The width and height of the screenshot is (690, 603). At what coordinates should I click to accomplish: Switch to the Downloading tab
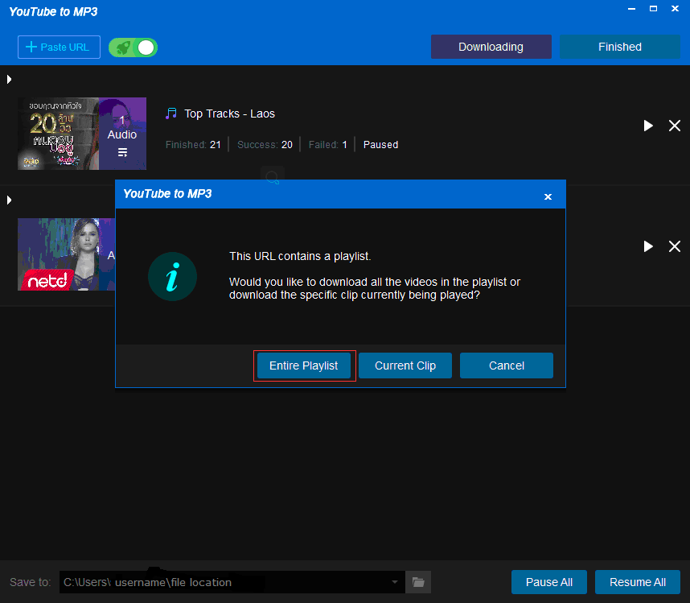click(x=491, y=47)
